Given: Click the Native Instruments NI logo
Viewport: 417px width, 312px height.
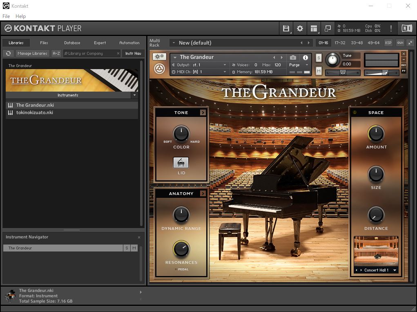Looking at the screenshot, I should tap(407, 28).
